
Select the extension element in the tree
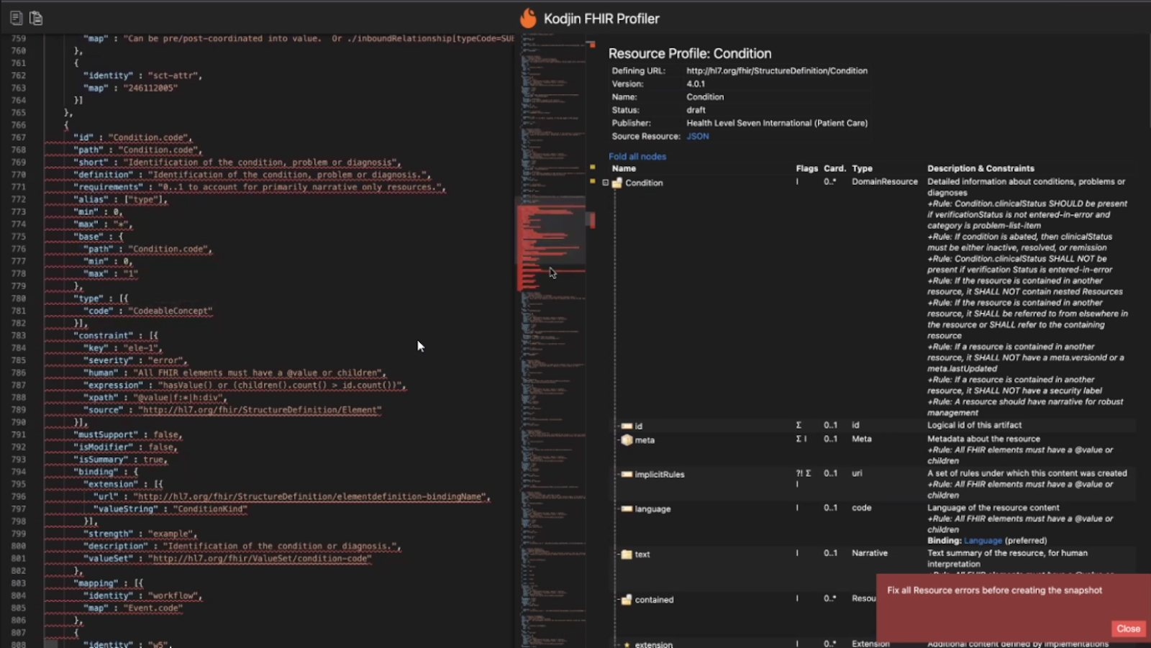click(x=653, y=644)
